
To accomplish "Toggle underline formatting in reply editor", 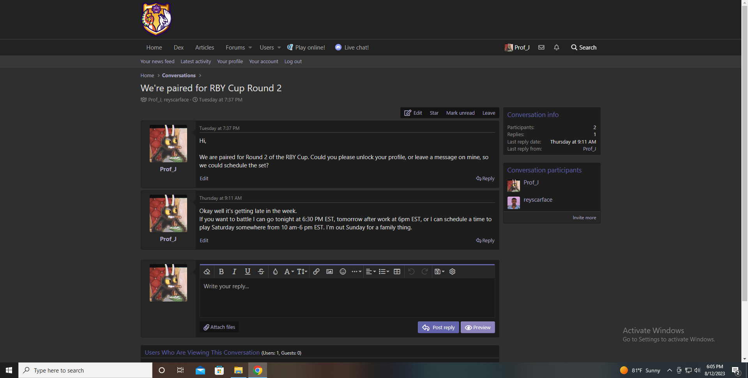I will point(248,272).
